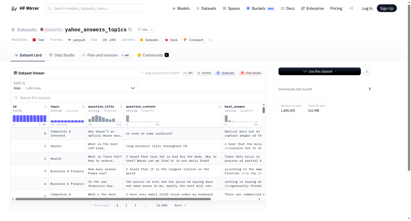
Task: Open the Datasets navigation item
Action: coord(206,8)
